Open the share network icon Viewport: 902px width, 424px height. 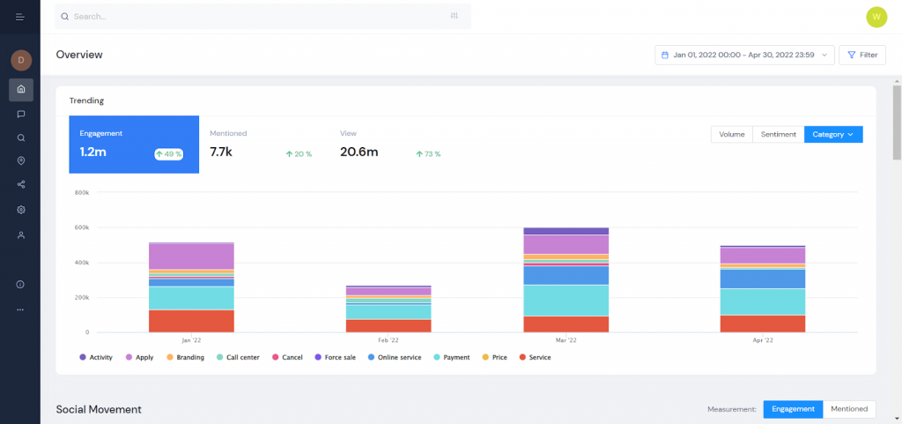click(x=21, y=185)
